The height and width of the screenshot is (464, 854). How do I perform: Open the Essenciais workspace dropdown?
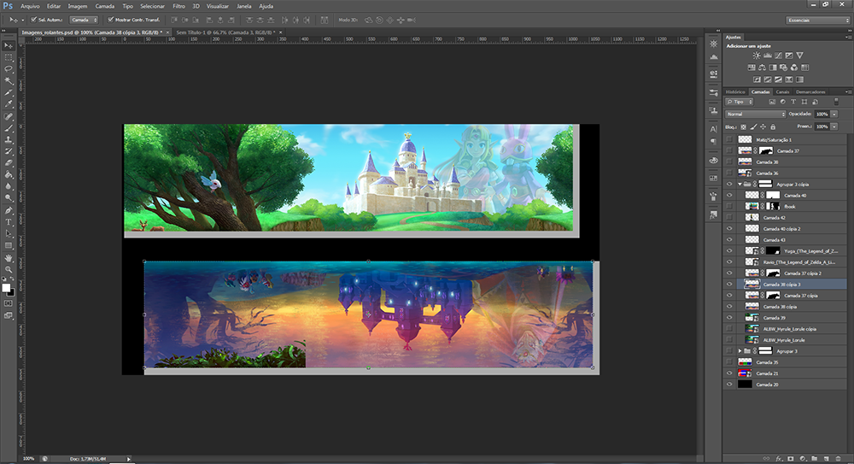tap(817, 21)
